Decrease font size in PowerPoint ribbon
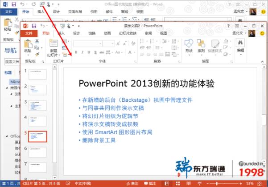 [x=125, y=44]
